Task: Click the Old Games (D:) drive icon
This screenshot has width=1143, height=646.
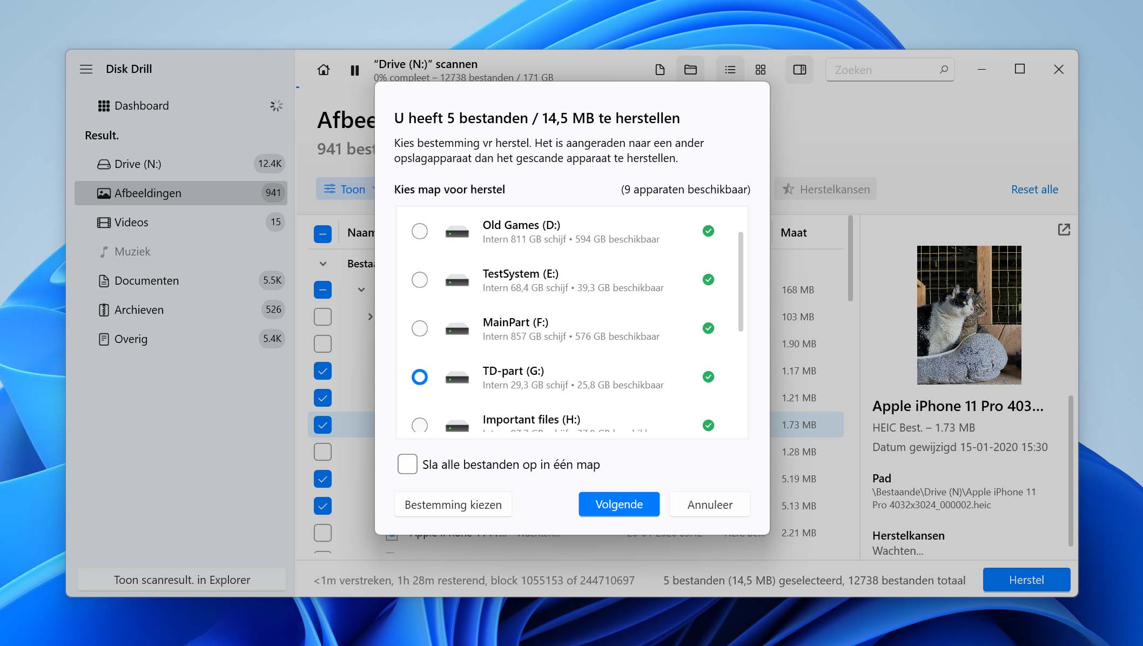Action: pos(457,232)
